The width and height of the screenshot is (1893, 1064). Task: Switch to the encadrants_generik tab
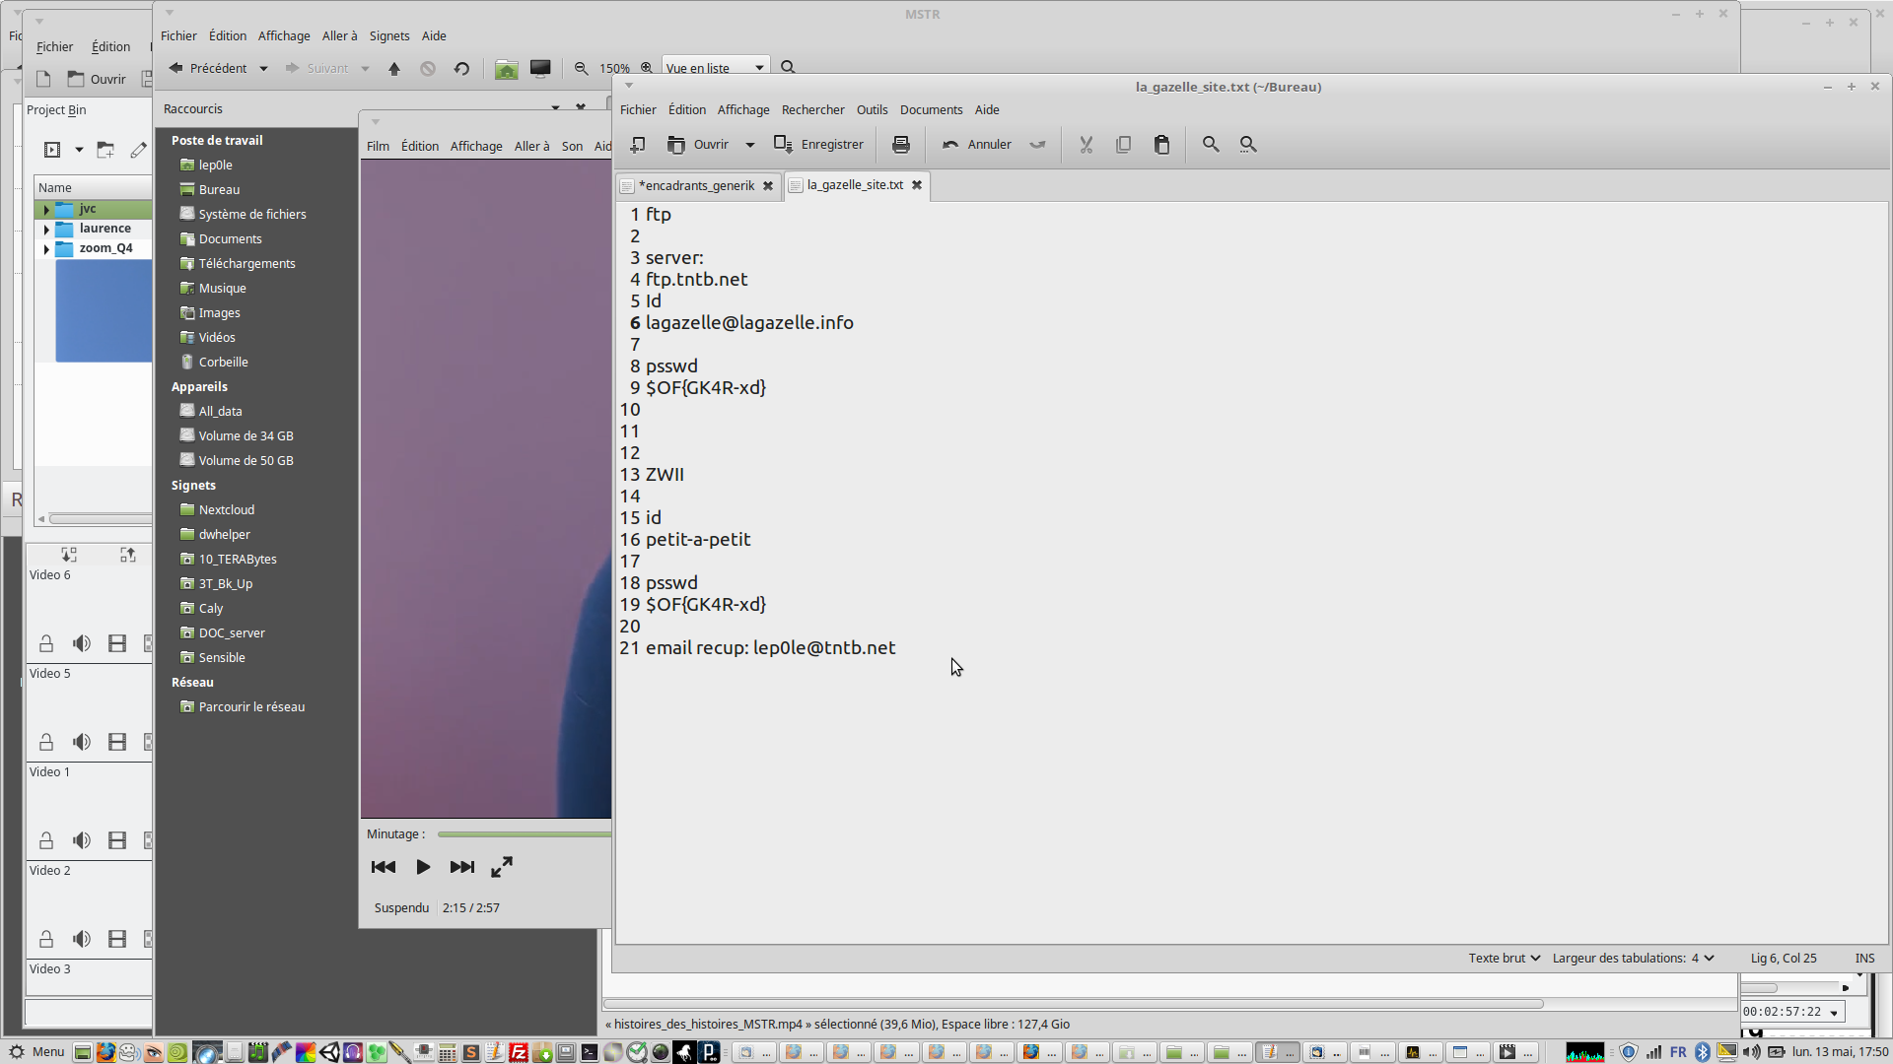pos(696,185)
